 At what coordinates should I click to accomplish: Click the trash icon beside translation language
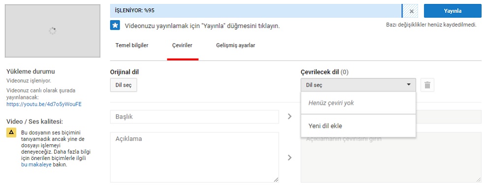(x=427, y=85)
